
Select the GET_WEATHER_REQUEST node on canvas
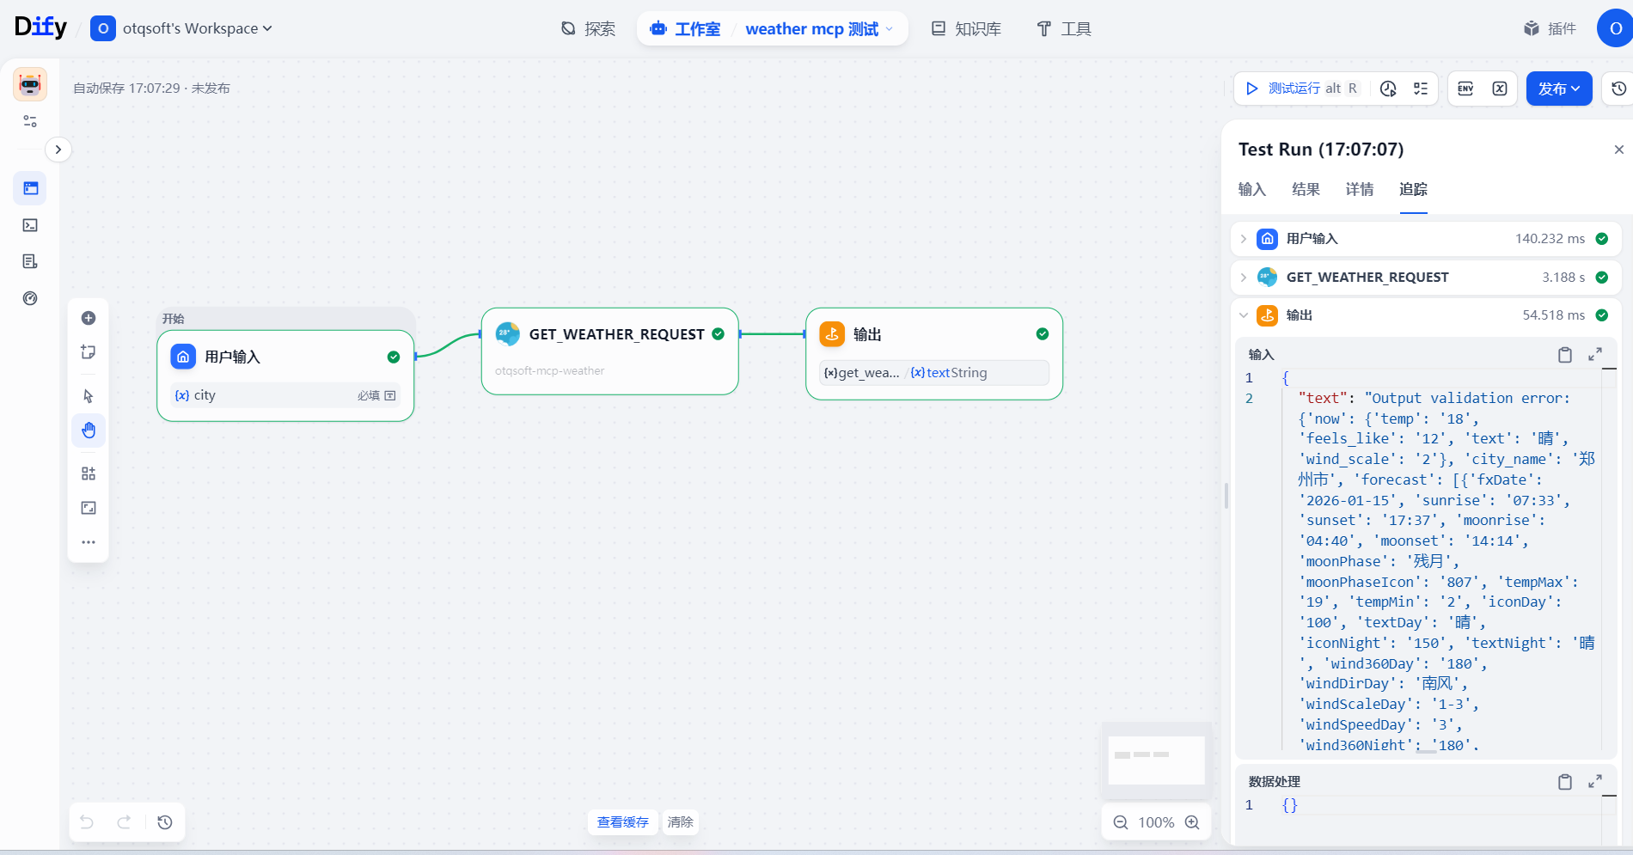[x=610, y=351]
